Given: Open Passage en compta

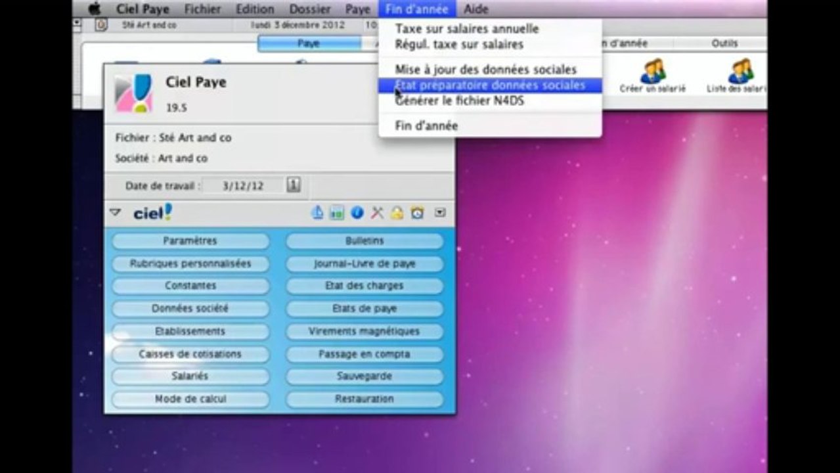Looking at the screenshot, I should [x=365, y=354].
